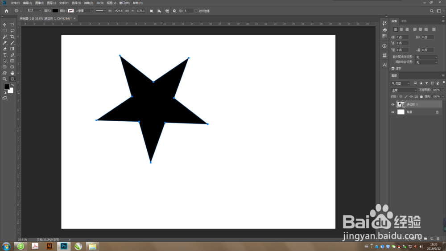This screenshot has width=446, height=251.
Task: Open 文件(F) menu
Action: [15, 3]
